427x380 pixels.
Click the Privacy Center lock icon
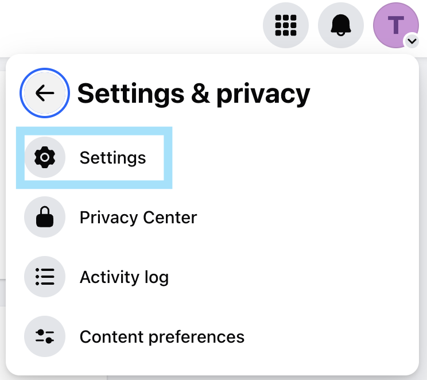[45, 218]
